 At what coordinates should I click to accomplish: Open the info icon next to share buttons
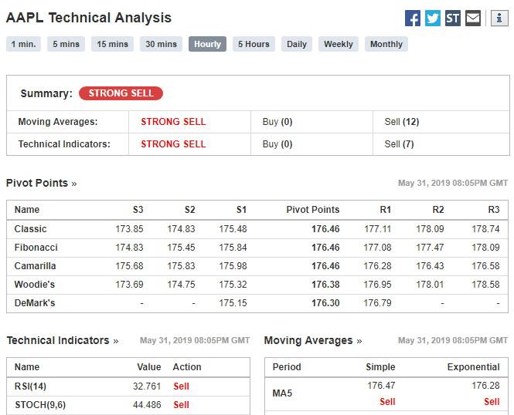click(499, 18)
